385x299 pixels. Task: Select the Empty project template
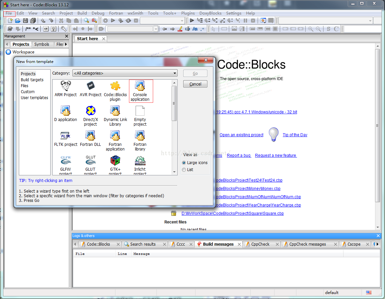coord(140,116)
